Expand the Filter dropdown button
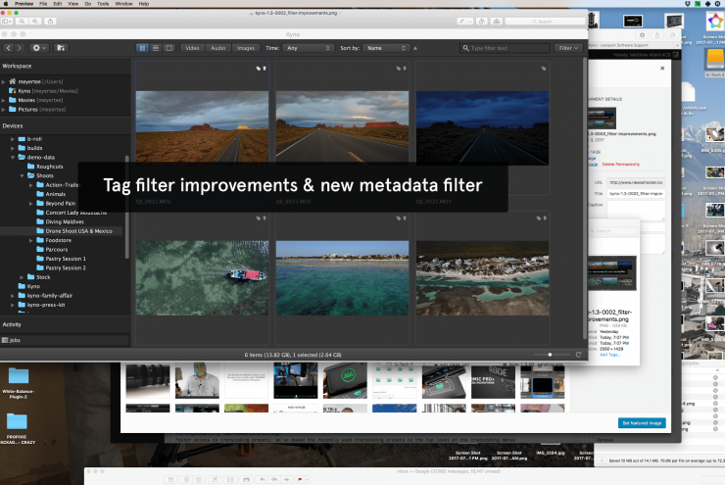This screenshot has height=485, width=725. pos(567,47)
